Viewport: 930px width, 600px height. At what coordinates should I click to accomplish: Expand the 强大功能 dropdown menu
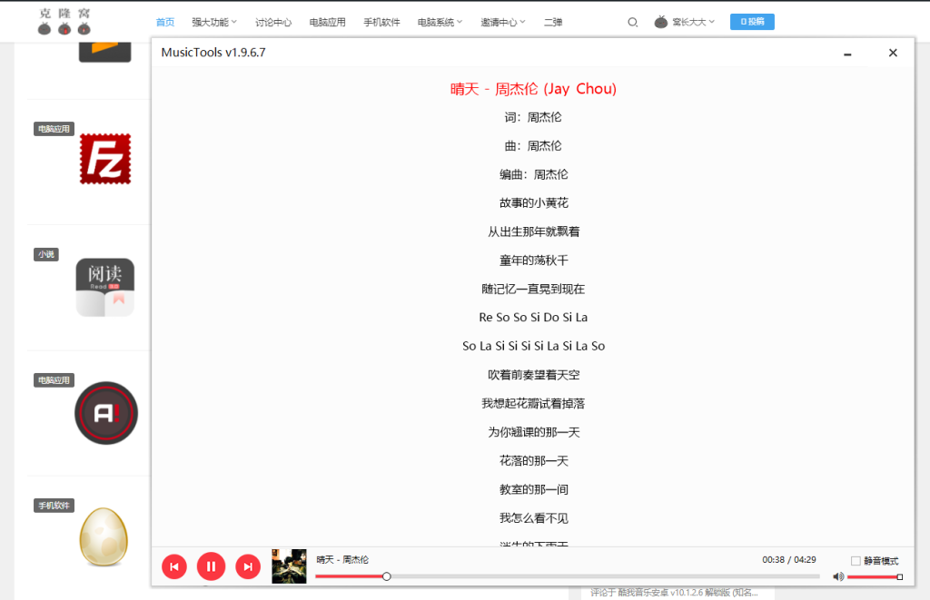[214, 23]
